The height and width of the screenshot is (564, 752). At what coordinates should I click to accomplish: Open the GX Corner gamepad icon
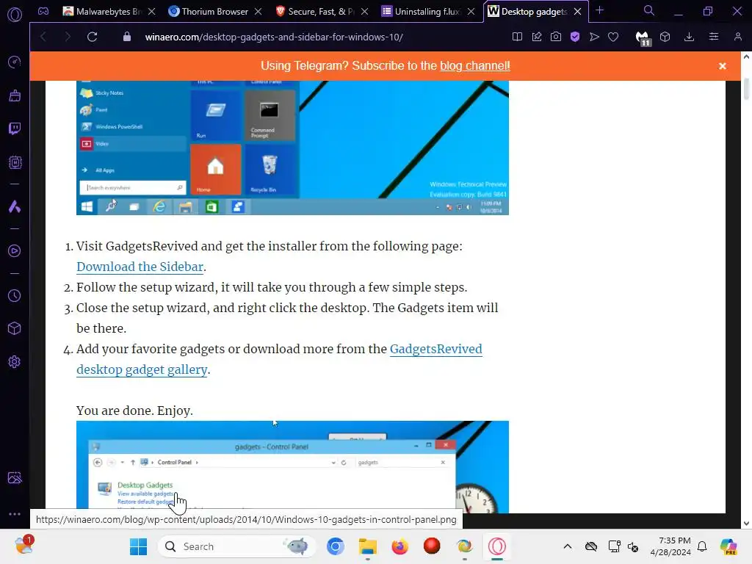click(x=43, y=11)
